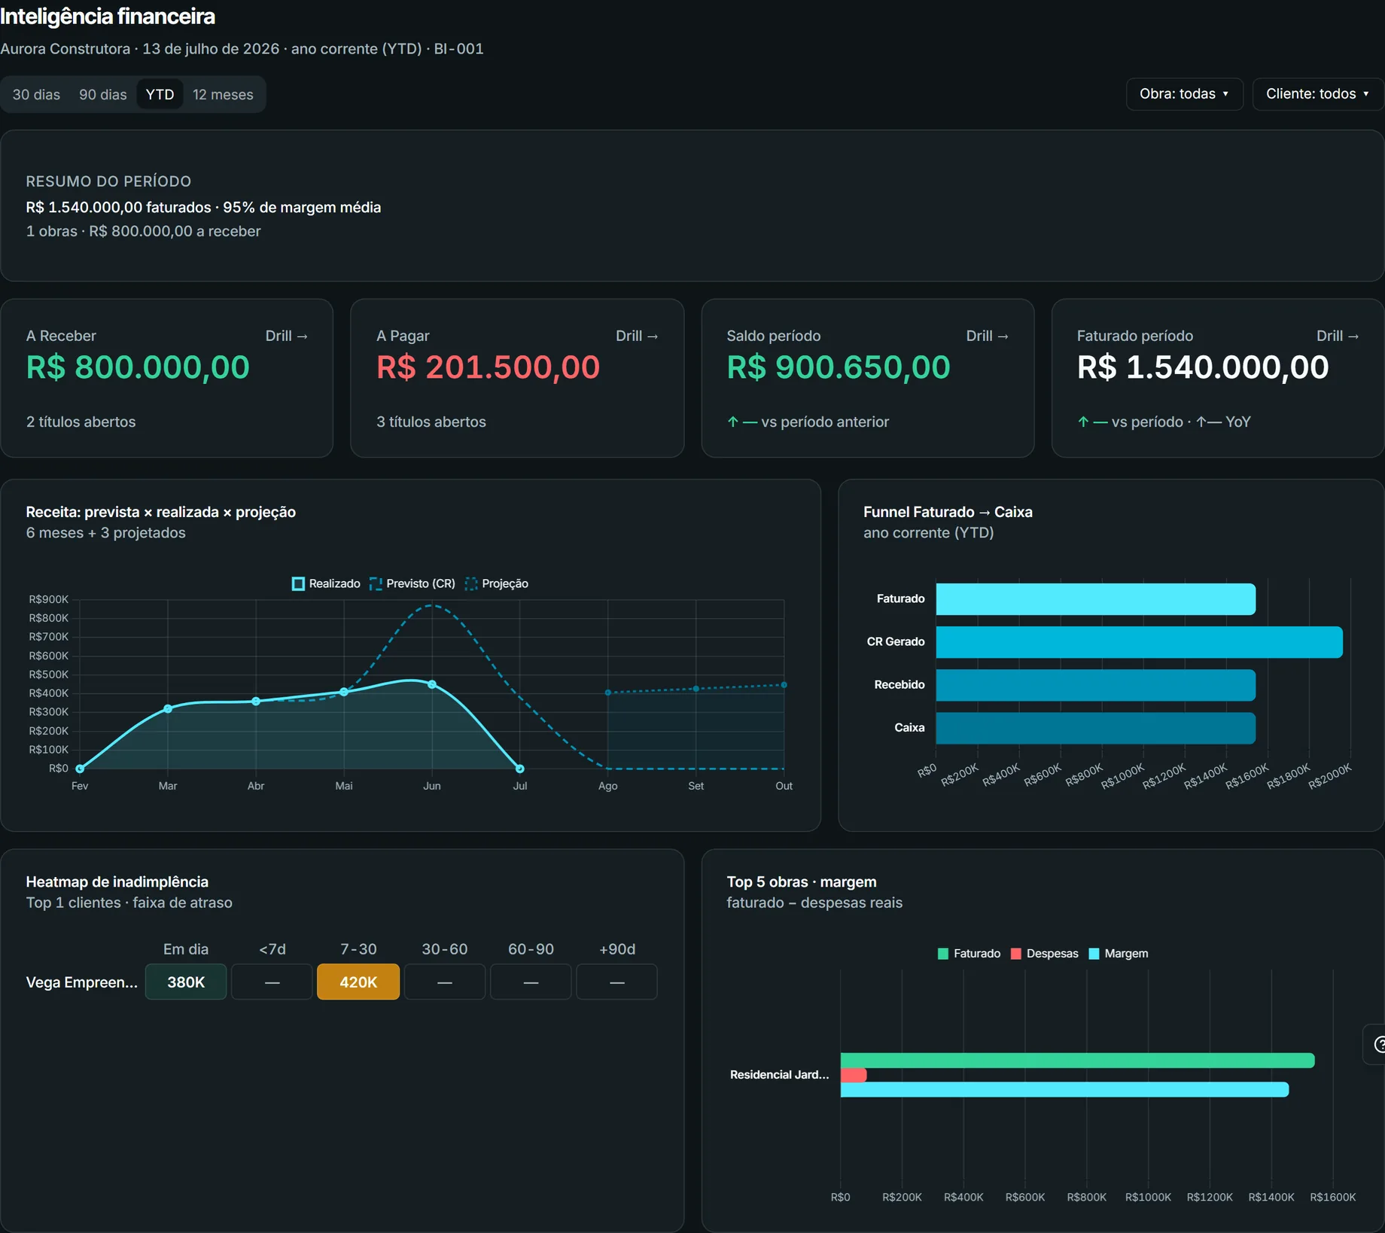This screenshot has height=1233, width=1385.
Task: Click the Residencial Jard... chart label
Action: click(779, 1075)
